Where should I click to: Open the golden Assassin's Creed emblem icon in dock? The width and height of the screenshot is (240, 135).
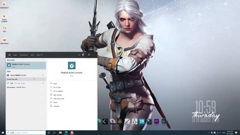[120, 121]
